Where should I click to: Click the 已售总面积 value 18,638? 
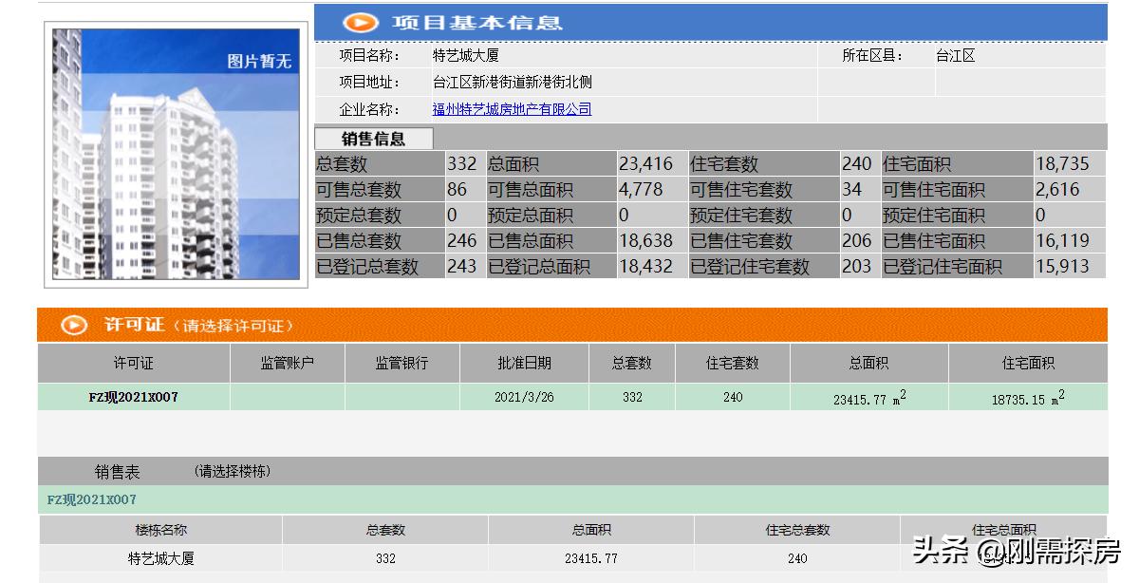645,240
